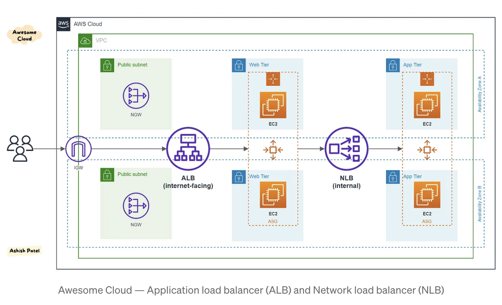Screen dimensions: 502x305
Task: Click the "EC2" label in Zone A Web Tier
Action: pos(273,124)
